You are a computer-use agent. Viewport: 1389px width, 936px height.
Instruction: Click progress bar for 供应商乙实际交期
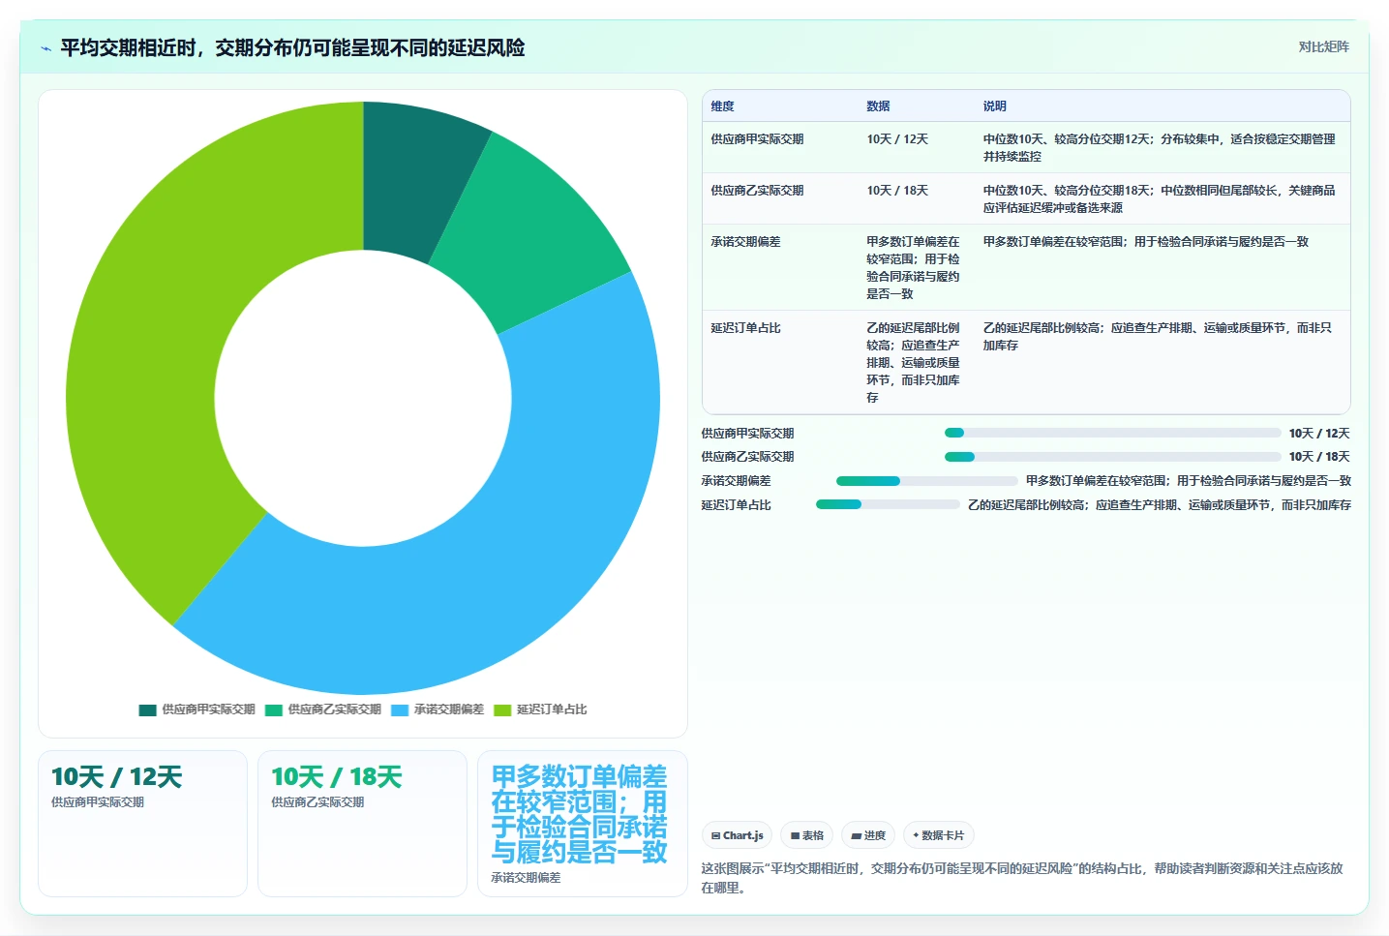pyautogui.click(x=1112, y=457)
